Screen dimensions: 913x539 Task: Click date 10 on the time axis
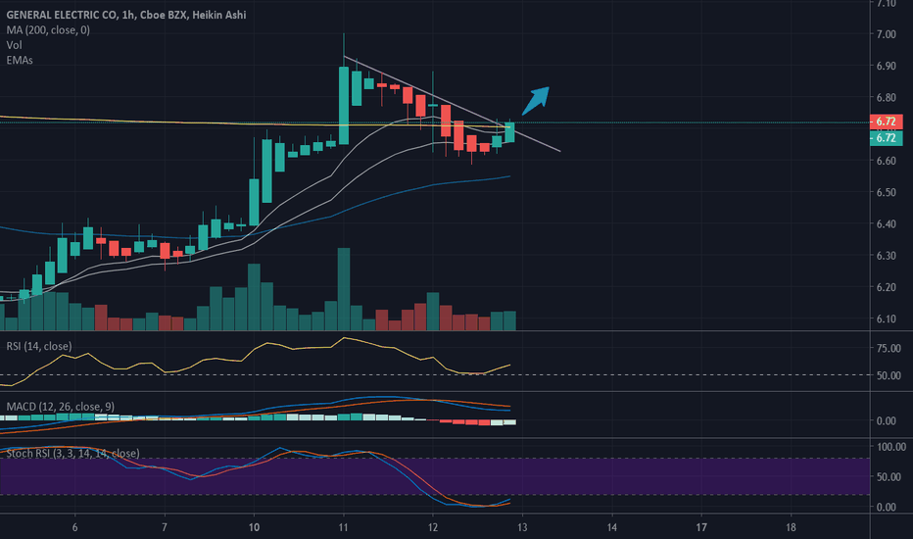254,527
